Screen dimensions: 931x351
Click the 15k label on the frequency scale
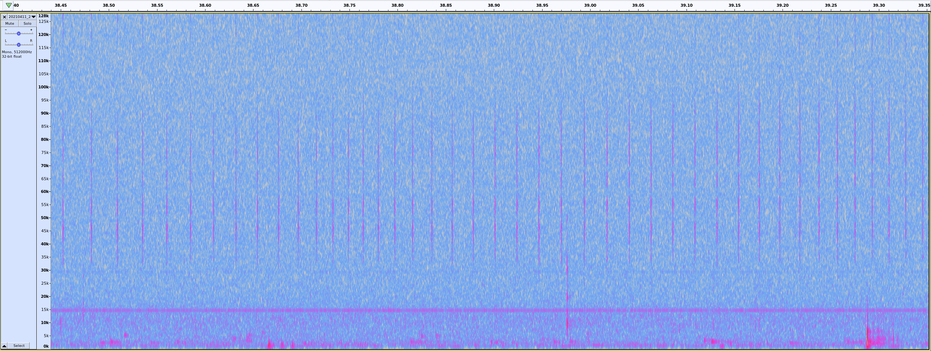click(x=45, y=309)
